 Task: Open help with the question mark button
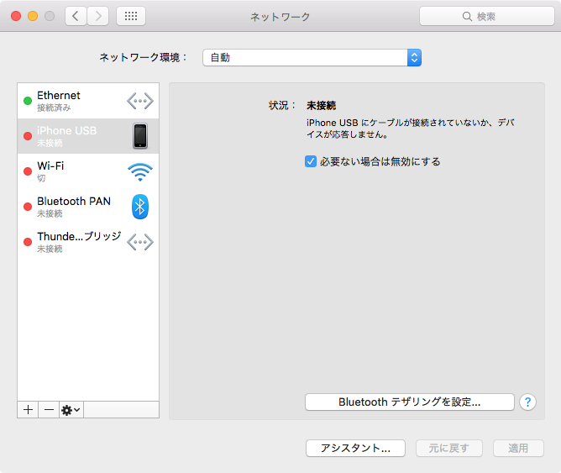tap(527, 402)
